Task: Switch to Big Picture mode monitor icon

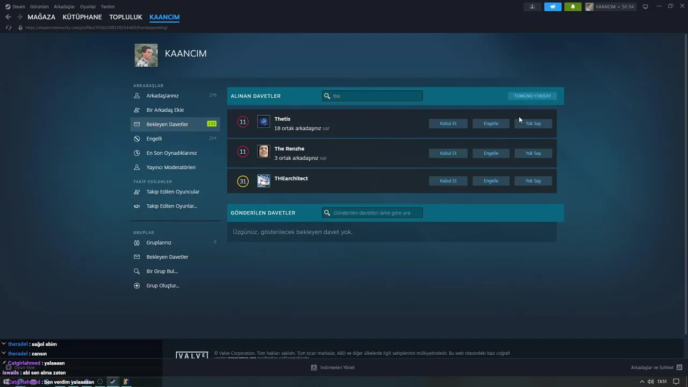Action: (646, 6)
